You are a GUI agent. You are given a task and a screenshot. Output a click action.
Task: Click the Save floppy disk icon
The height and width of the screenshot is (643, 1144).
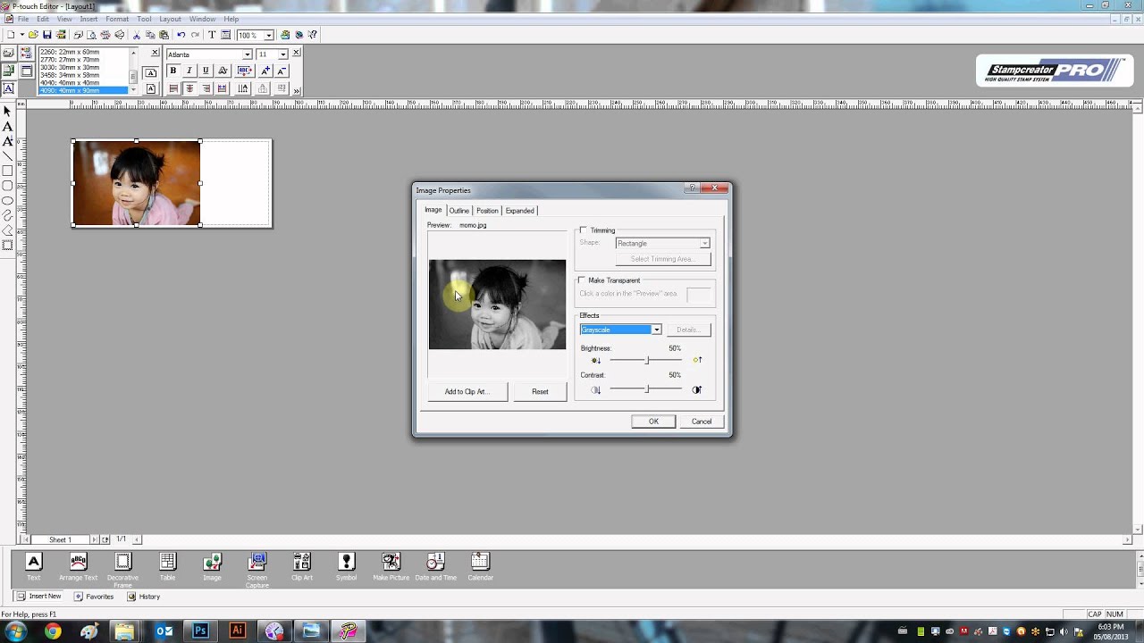pos(46,35)
